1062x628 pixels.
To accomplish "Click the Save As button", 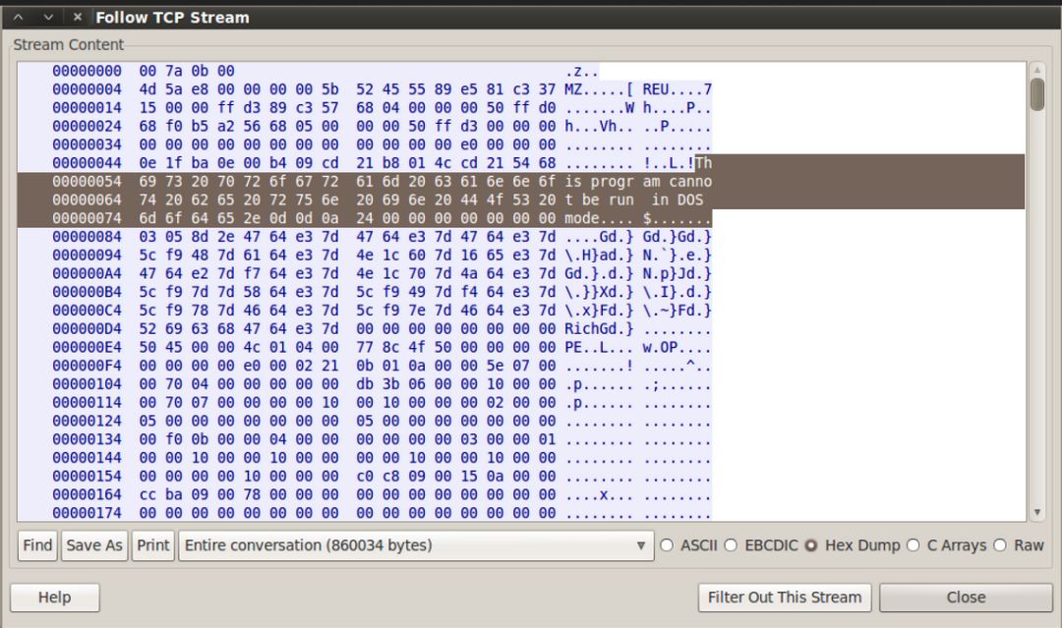I will point(94,545).
